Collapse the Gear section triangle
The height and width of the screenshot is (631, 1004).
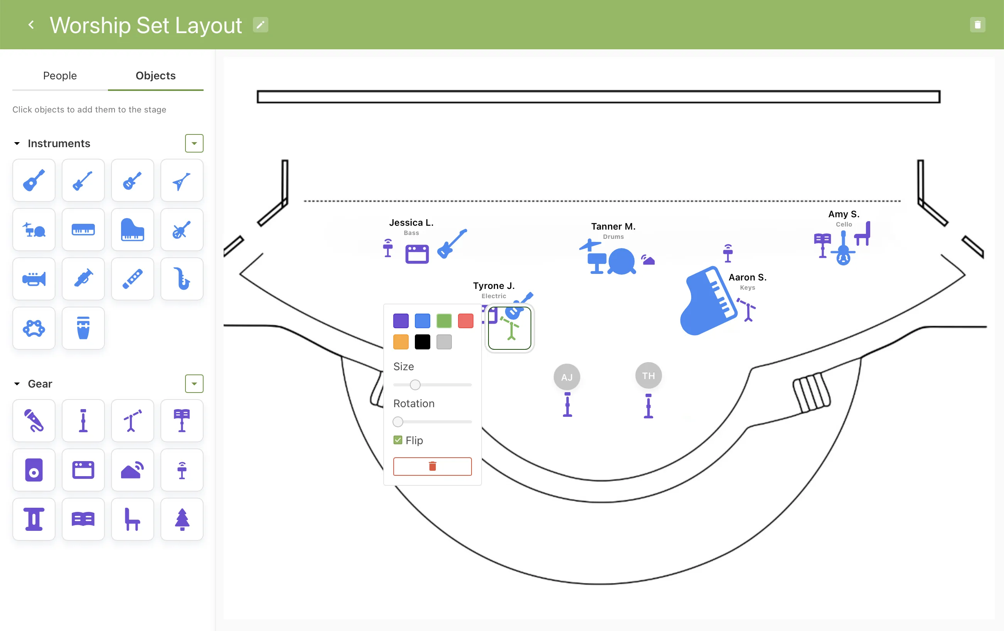pyautogui.click(x=17, y=384)
